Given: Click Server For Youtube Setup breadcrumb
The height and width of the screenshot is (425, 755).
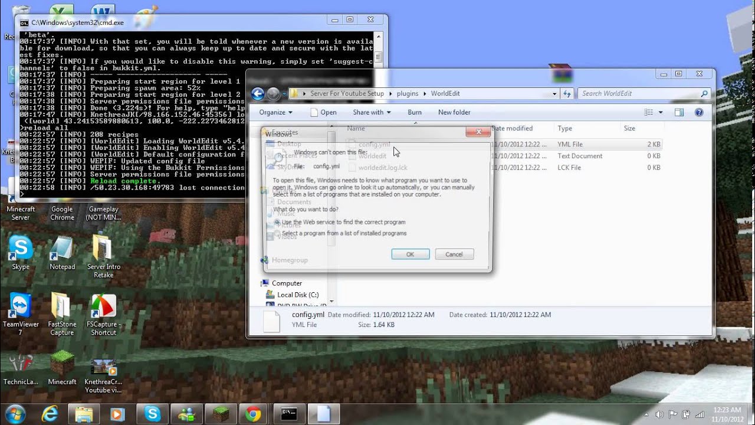Looking at the screenshot, I should pyautogui.click(x=347, y=94).
